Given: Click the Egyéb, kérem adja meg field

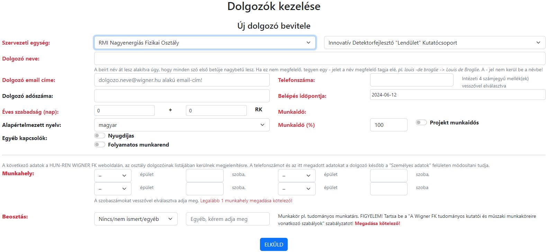Looking at the screenshot, I should (227, 219).
